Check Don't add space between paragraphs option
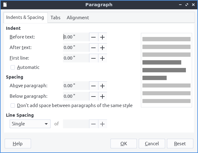The width and height of the screenshot is (198, 153). click(13, 106)
